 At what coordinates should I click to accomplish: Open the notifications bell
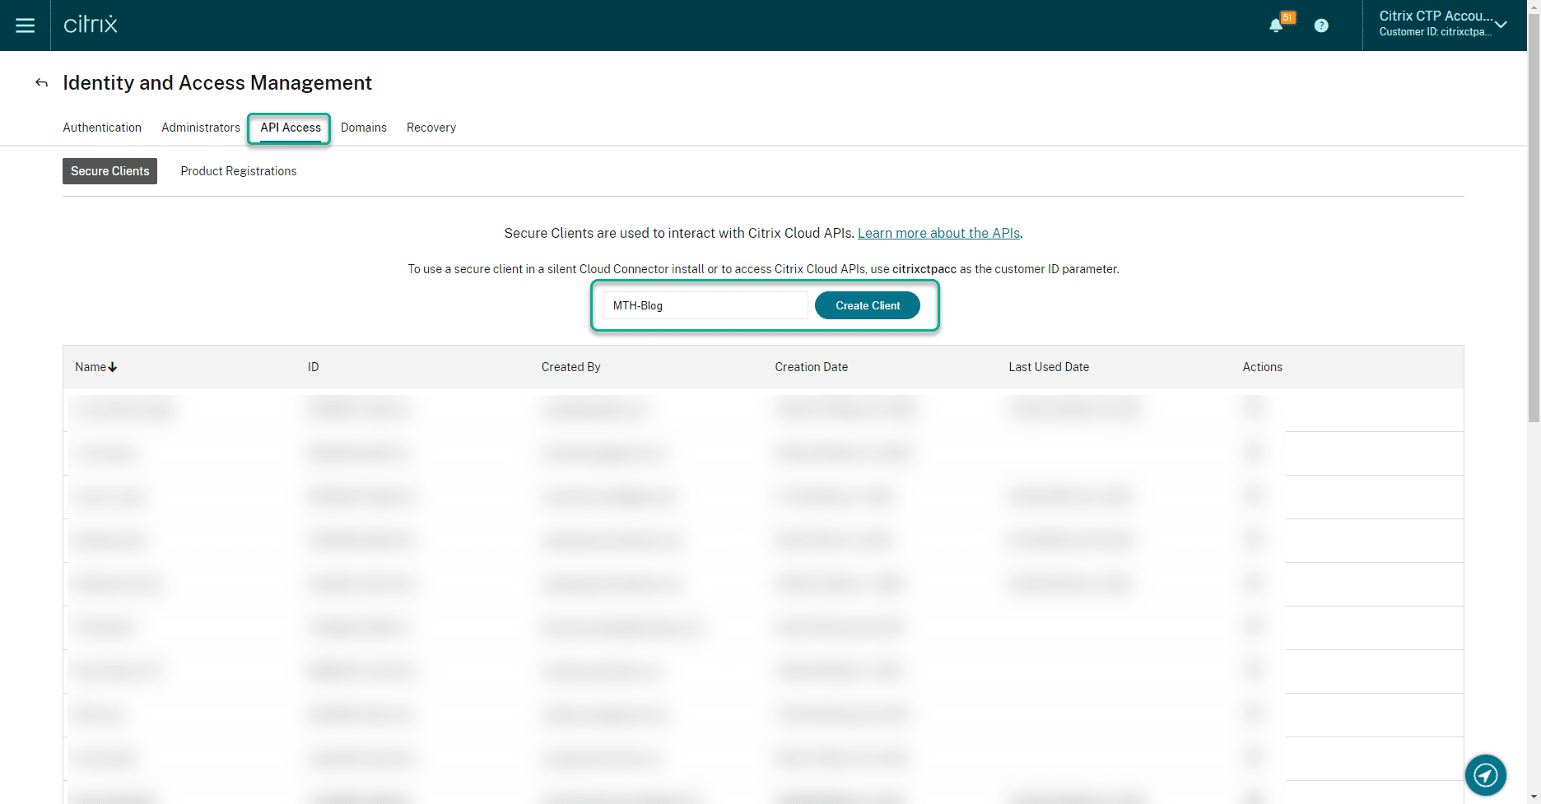1276,26
